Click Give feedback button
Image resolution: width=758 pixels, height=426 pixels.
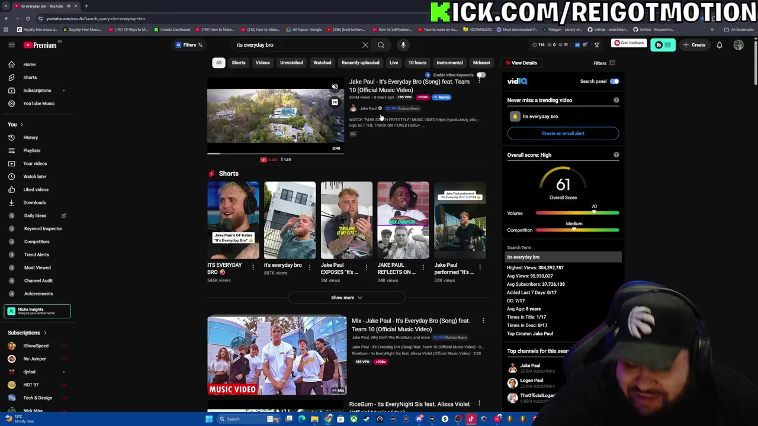pyautogui.click(x=628, y=43)
